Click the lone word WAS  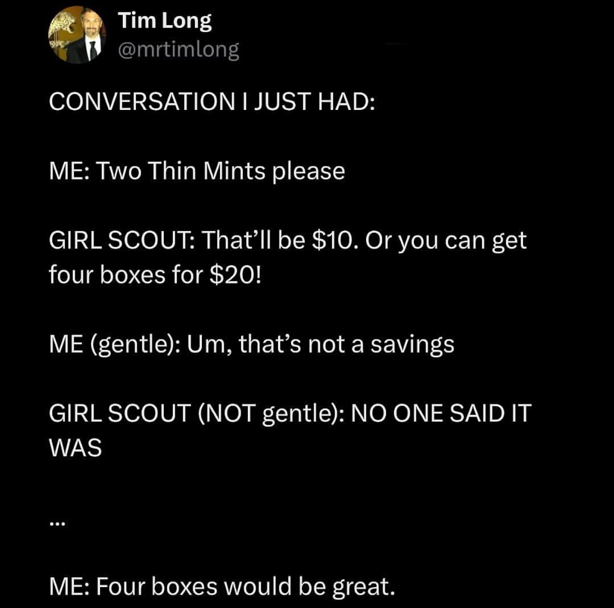click(x=75, y=448)
